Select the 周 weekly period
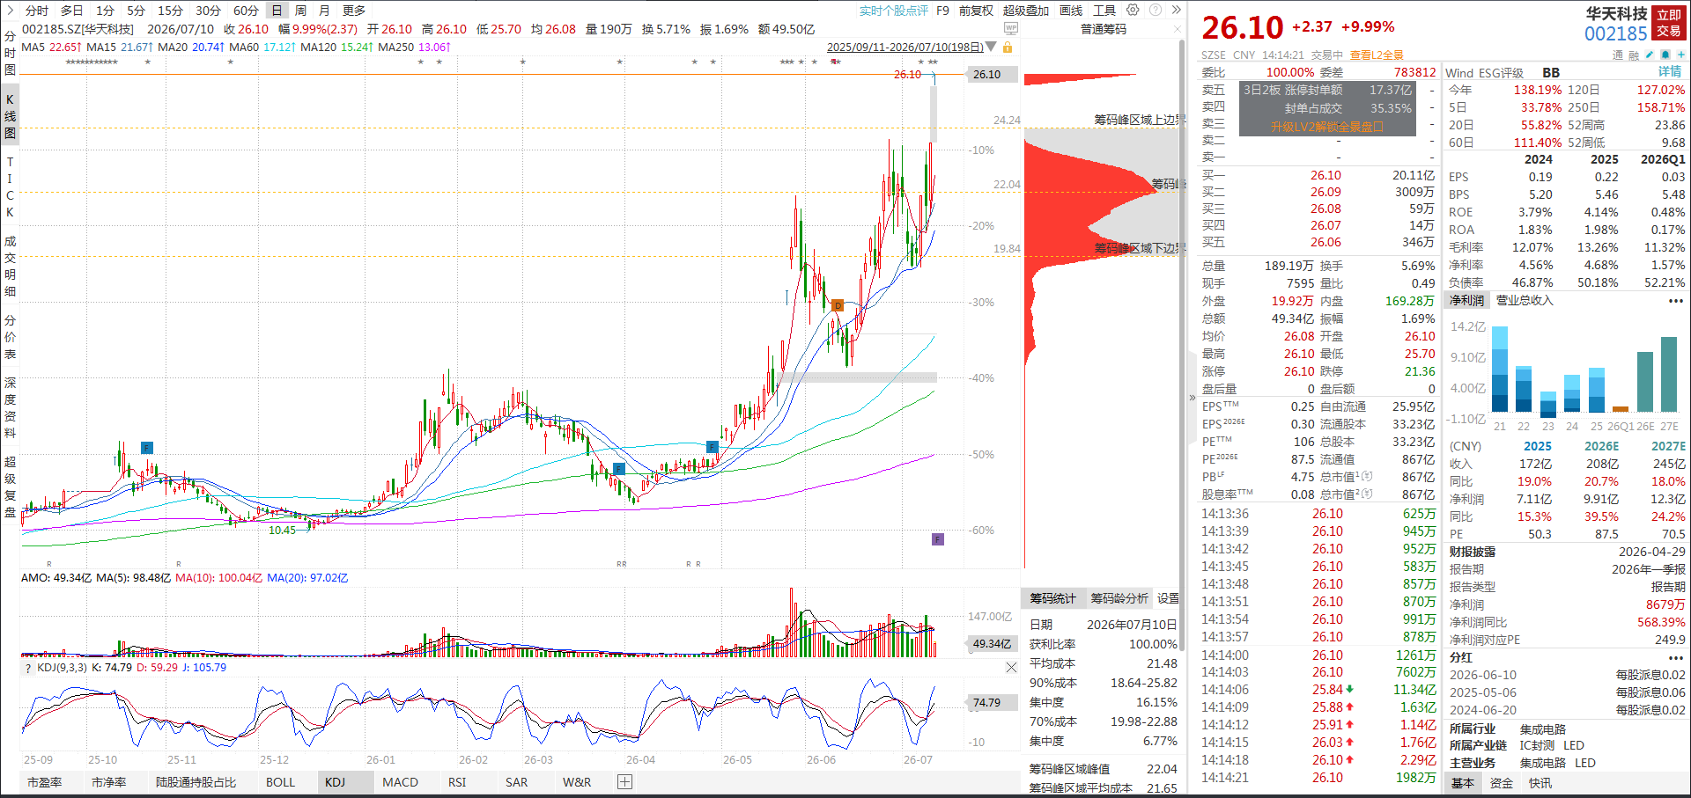The image size is (1691, 798). tap(300, 11)
